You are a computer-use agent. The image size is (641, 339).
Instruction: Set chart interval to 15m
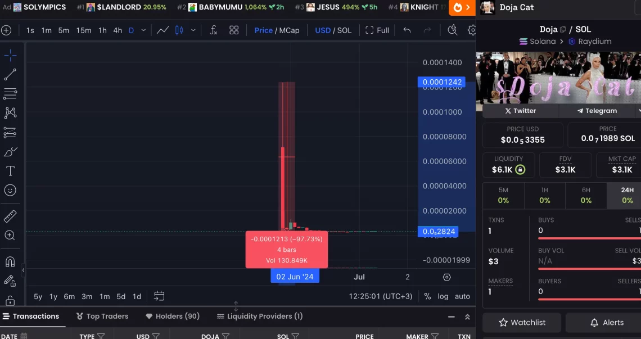pyautogui.click(x=83, y=30)
